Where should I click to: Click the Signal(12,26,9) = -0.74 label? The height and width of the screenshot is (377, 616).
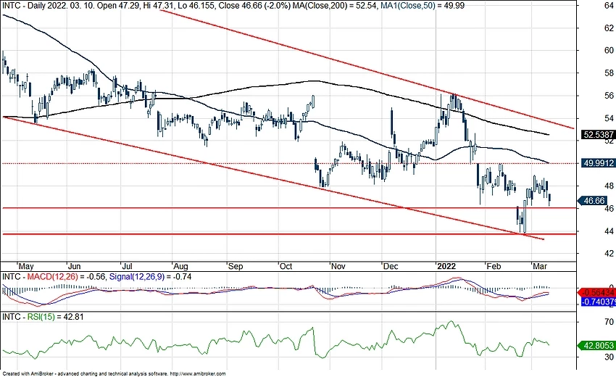[150, 277]
